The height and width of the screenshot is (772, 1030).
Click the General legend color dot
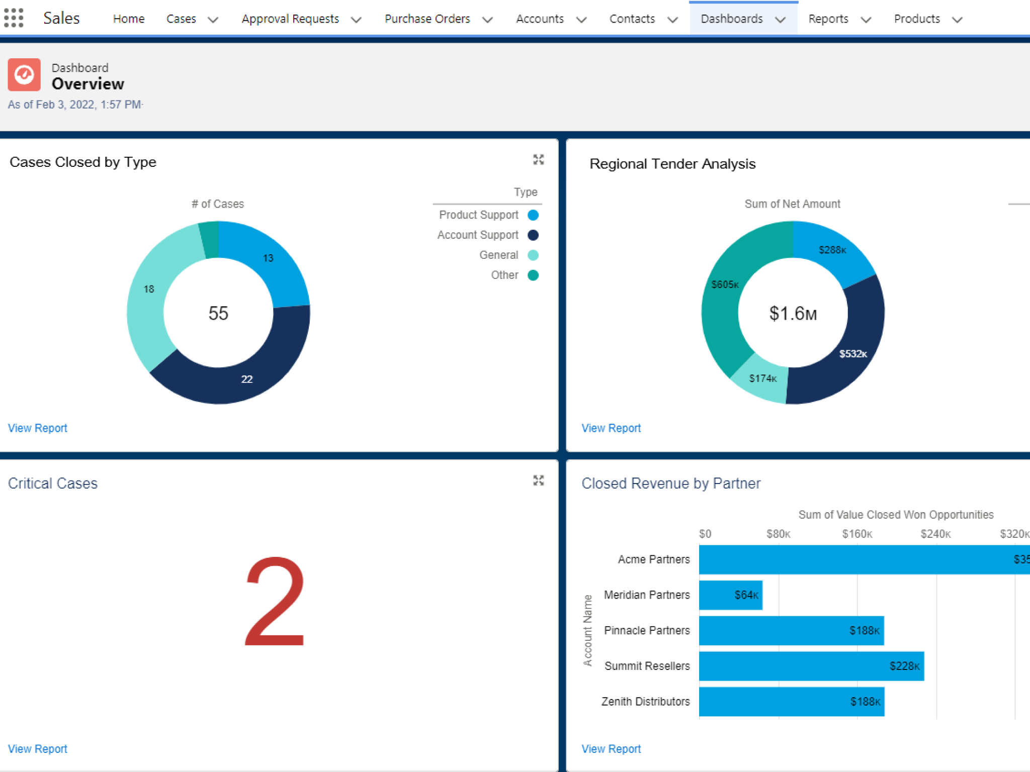tap(533, 255)
